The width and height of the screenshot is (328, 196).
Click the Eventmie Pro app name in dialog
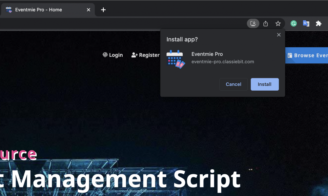coord(207,54)
